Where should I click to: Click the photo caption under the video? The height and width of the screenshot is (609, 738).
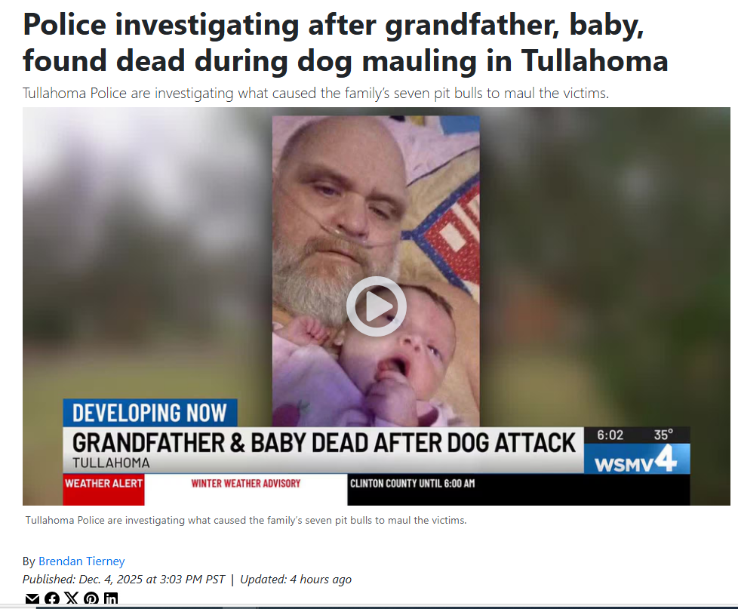[246, 520]
